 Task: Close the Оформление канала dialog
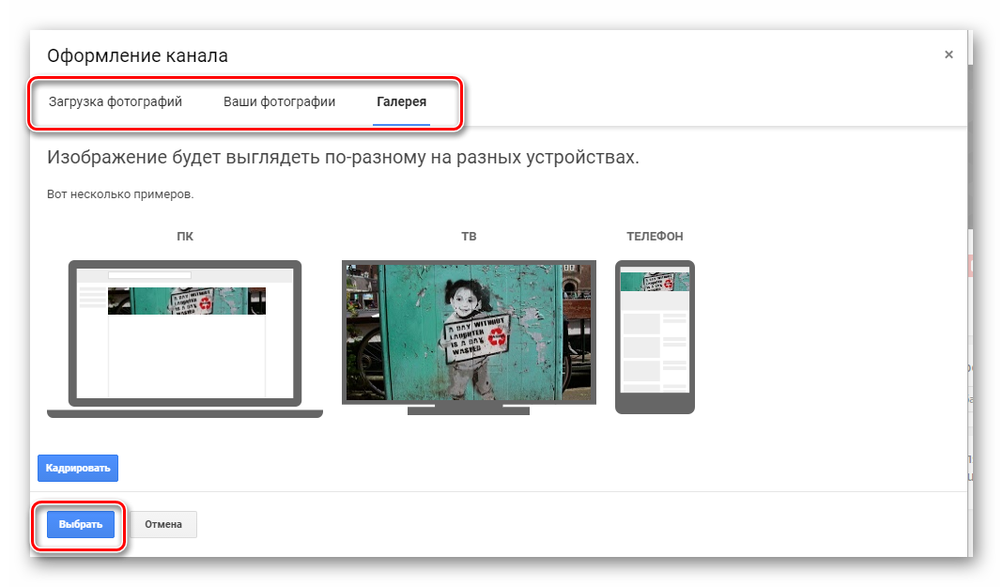coord(949,55)
